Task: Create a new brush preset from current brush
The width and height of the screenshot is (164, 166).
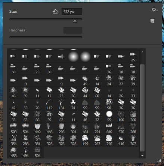Action: 152,21
